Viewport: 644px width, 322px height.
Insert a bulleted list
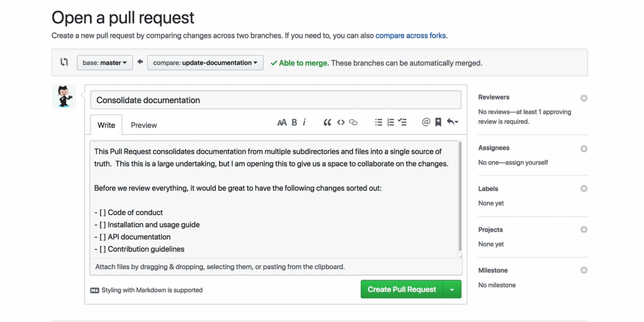[379, 123]
